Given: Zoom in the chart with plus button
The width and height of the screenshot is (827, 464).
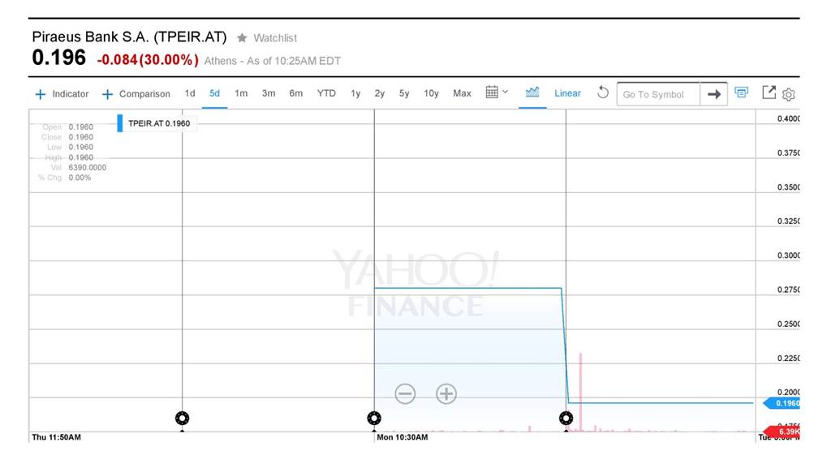Looking at the screenshot, I should pos(446,394).
